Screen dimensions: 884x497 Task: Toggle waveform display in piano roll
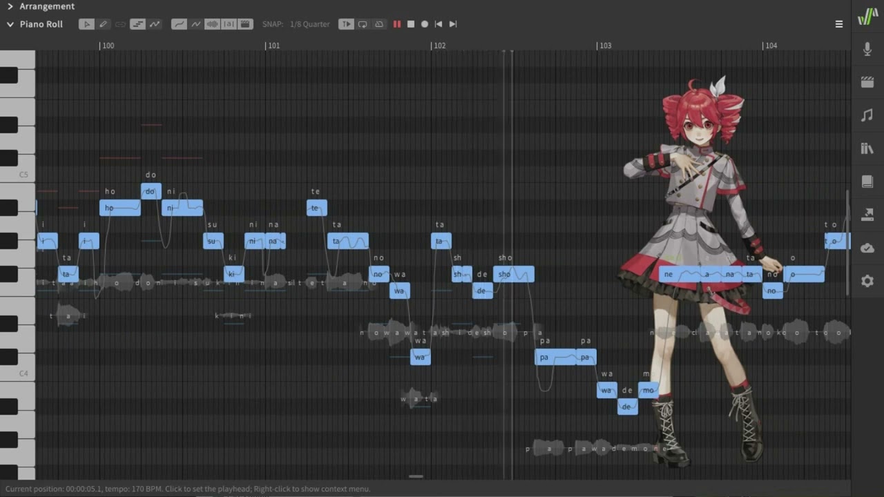tap(212, 24)
